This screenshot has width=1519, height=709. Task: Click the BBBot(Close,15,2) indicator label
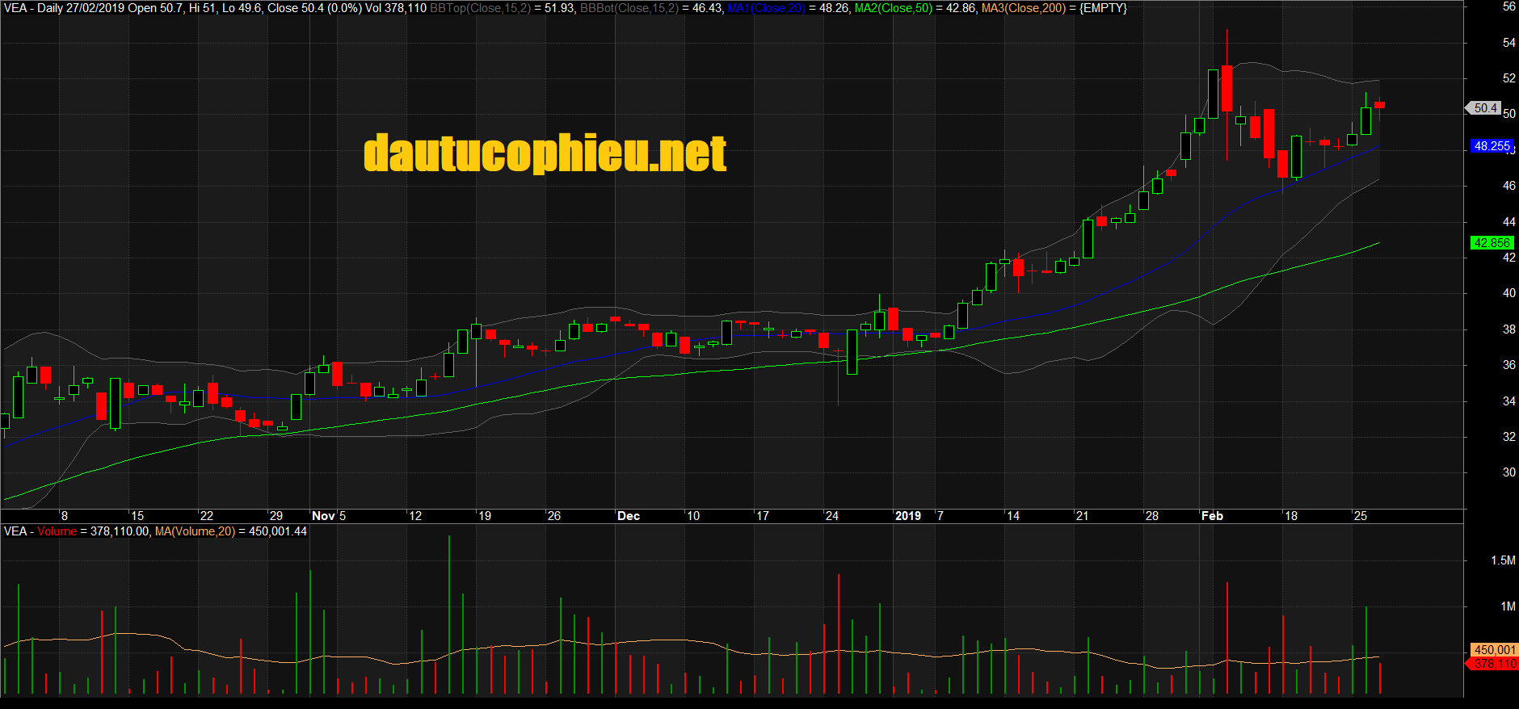click(629, 8)
